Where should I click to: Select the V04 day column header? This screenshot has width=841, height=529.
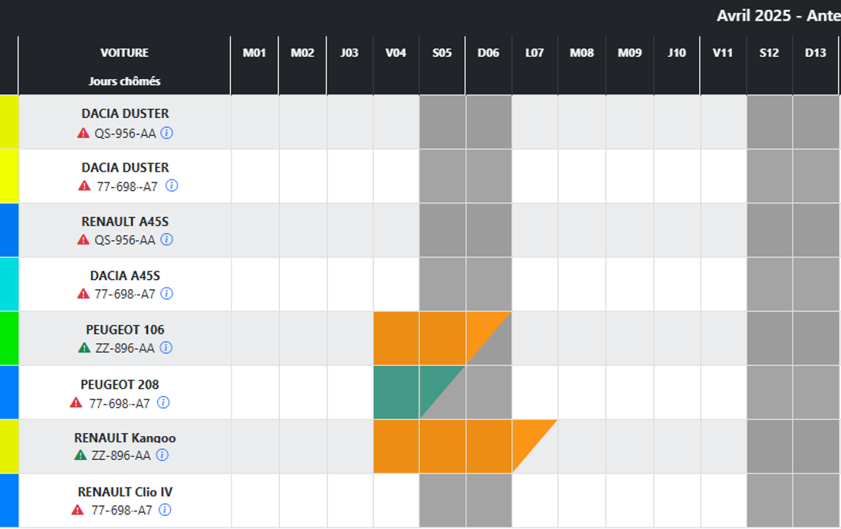[396, 53]
